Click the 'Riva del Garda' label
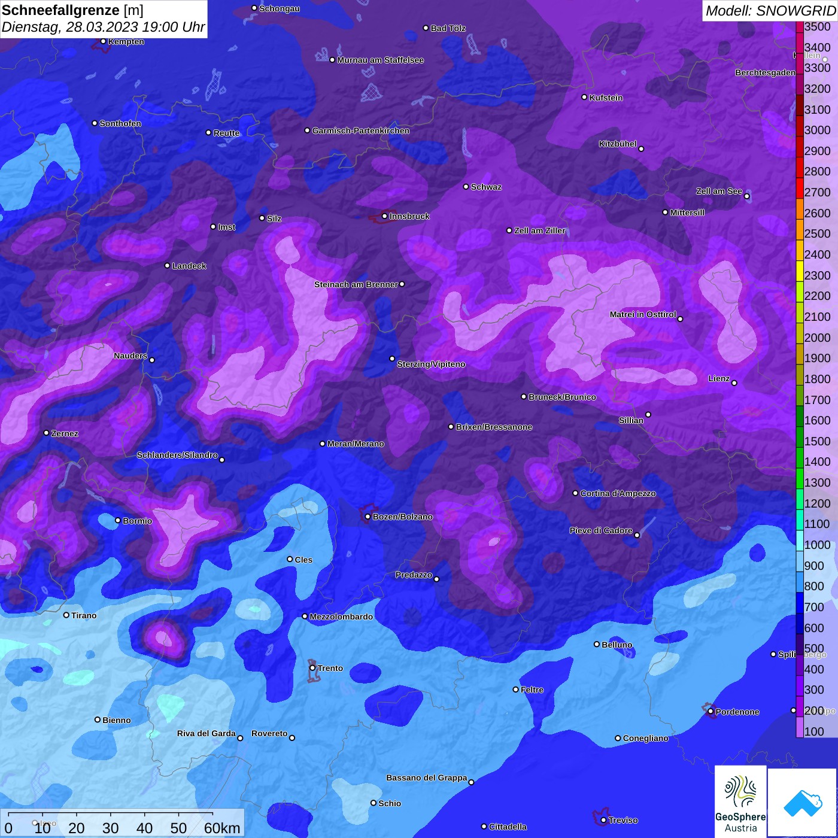The width and height of the screenshot is (838, 838). (207, 733)
